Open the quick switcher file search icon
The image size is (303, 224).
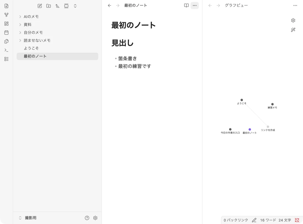[6, 6]
